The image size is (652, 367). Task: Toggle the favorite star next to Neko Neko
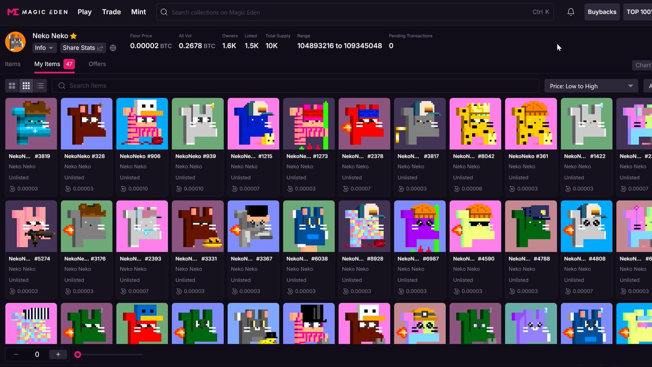pyautogui.click(x=73, y=36)
